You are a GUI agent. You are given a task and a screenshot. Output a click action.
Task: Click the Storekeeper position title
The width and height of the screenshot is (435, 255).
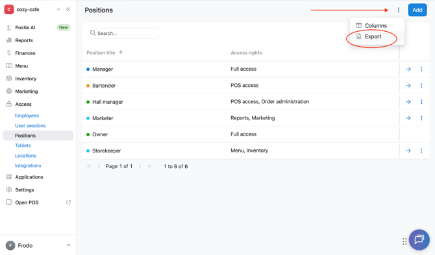[x=106, y=151]
